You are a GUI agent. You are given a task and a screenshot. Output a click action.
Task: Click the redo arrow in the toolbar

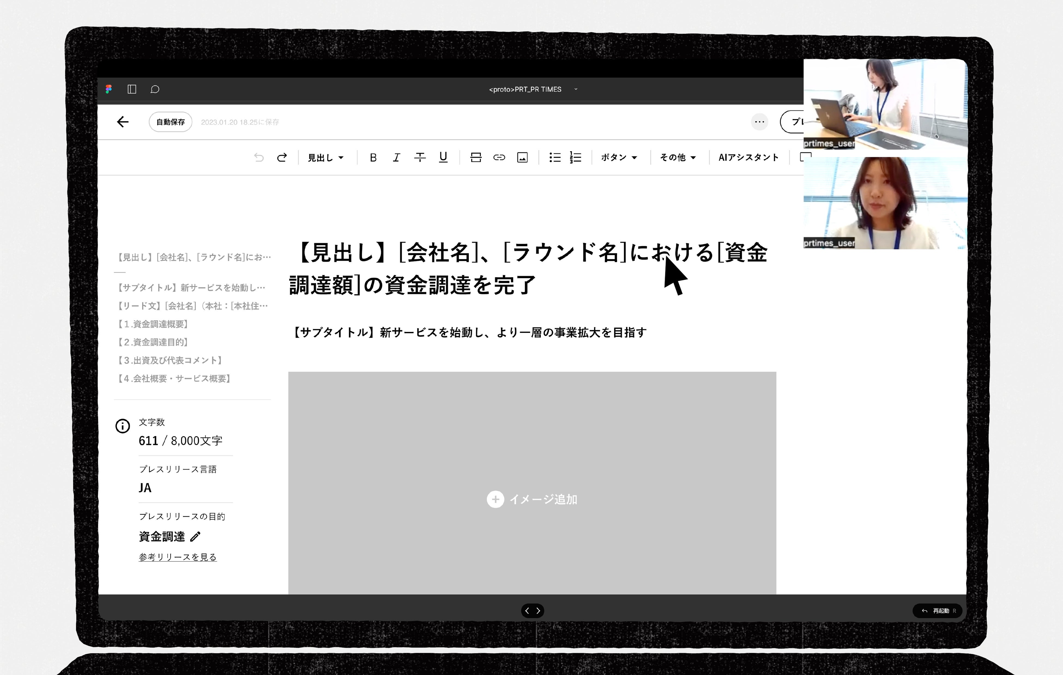(x=282, y=157)
